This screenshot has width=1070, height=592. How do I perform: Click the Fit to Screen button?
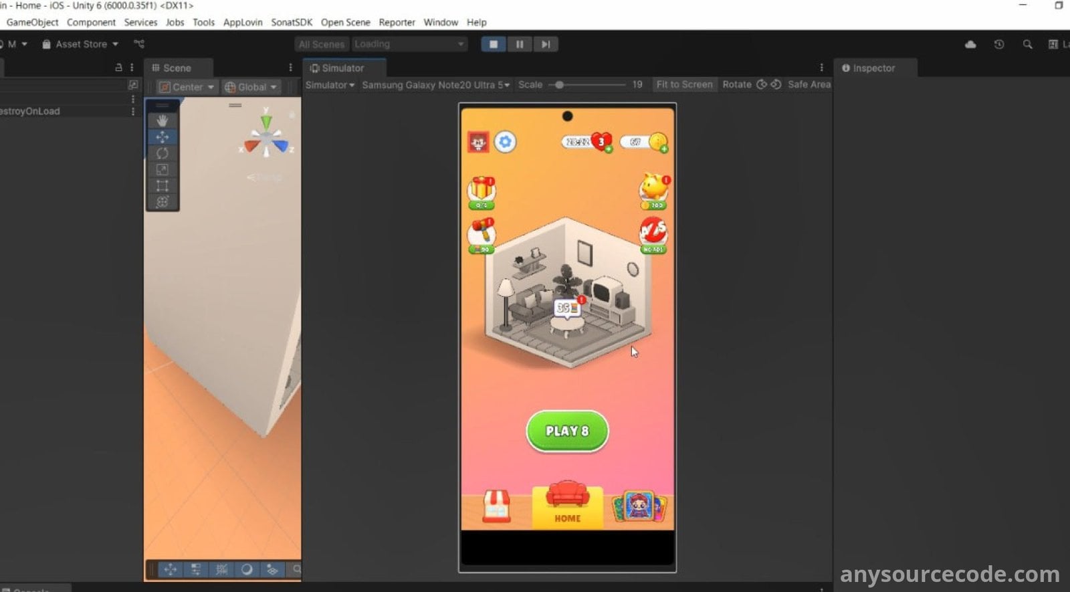click(684, 84)
